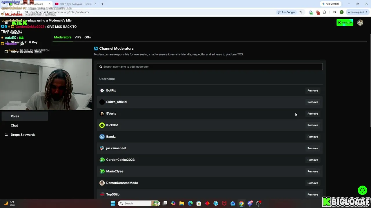Click the Windows taskbar Search box
Viewport: 371px width, 208px height.
(x=139, y=203)
